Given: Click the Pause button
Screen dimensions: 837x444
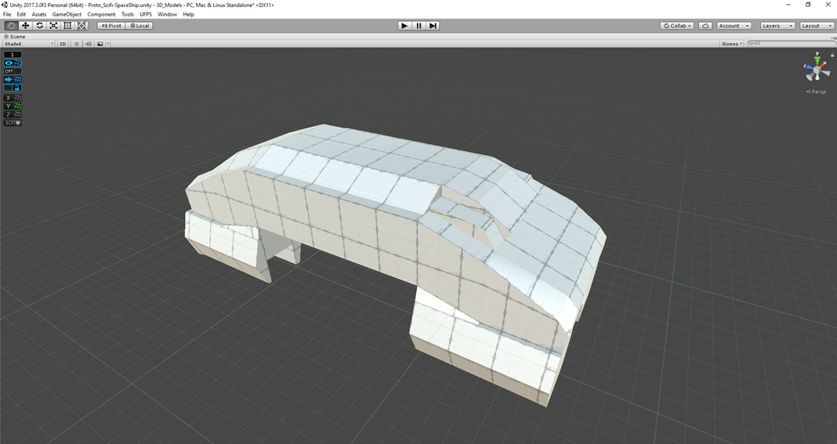Looking at the screenshot, I should (419, 26).
